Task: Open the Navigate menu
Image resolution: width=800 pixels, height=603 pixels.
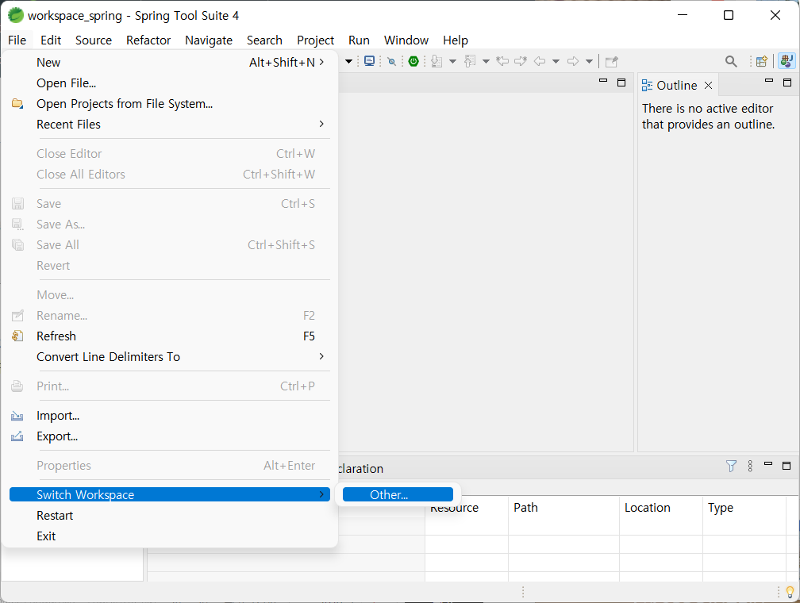Action: [209, 40]
